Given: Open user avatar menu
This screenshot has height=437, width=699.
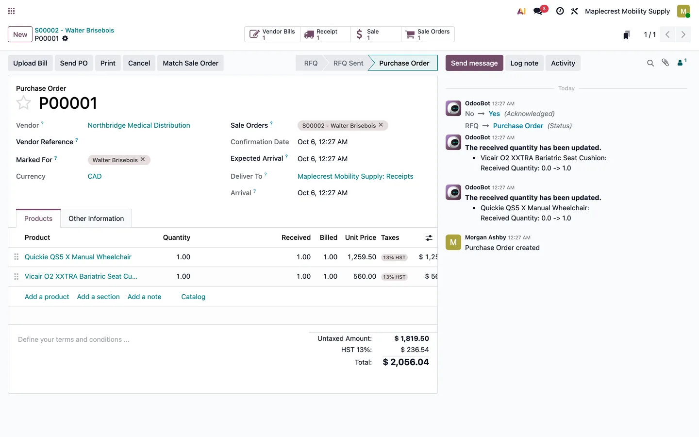Looking at the screenshot, I should [x=683, y=11].
